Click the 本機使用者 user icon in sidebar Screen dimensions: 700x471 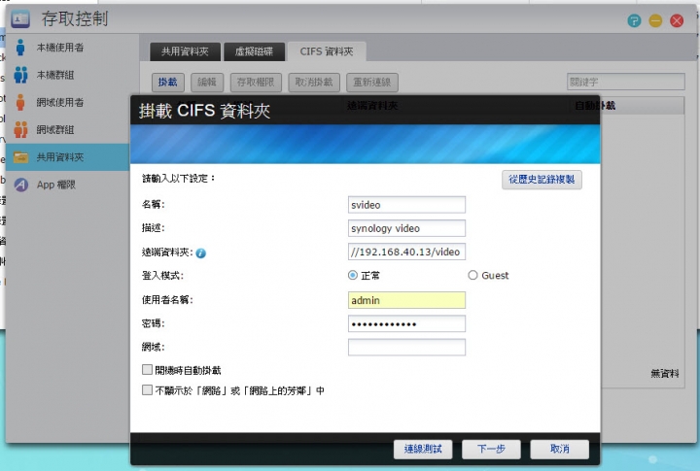pyautogui.click(x=20, y=48)
